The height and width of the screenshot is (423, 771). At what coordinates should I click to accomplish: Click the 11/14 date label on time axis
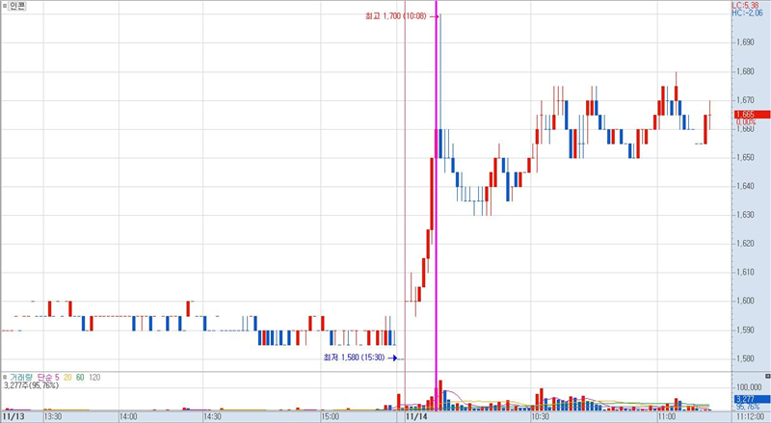416,417
